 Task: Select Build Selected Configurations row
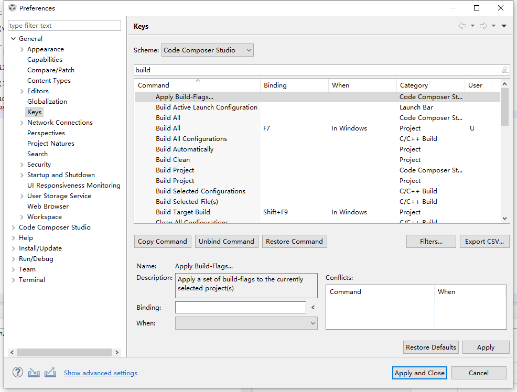pos(317,191)
